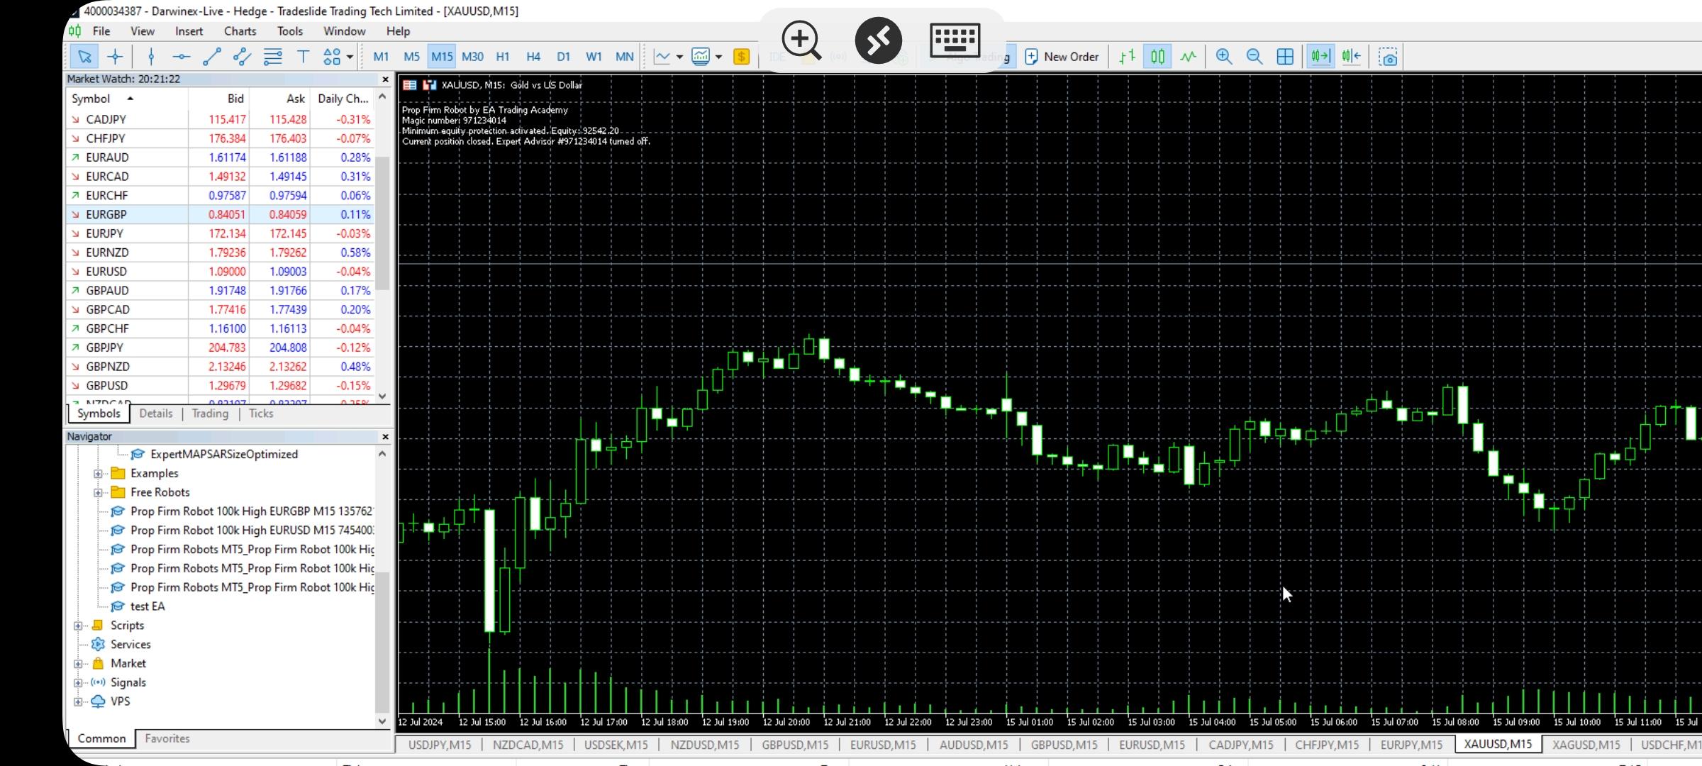The width and height of the screenshot is (1702, 766).
Task: Sort Market Watch by Bid column header
Action: [219, 99]
